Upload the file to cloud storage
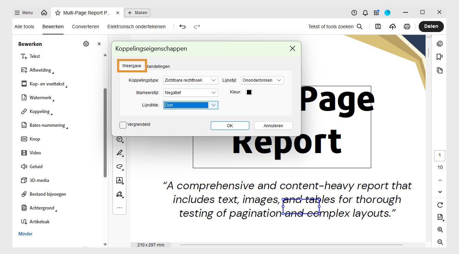Viewport: 459px width, 254px height. point(393,27)
